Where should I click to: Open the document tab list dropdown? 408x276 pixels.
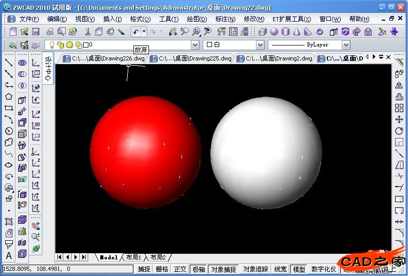click(x=381, y=57)
